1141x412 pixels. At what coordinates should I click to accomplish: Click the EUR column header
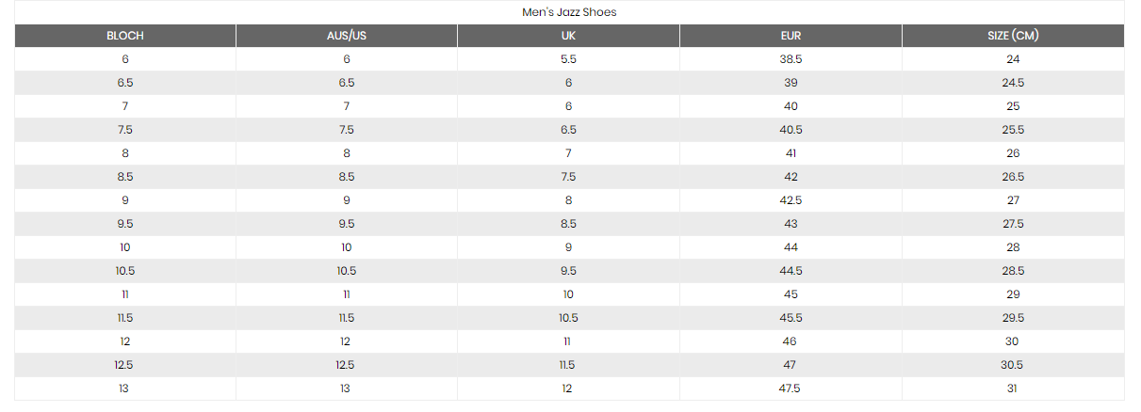click(791, 36)
